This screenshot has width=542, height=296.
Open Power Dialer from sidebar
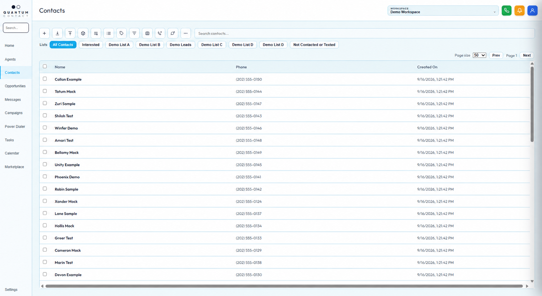point(15,127)
